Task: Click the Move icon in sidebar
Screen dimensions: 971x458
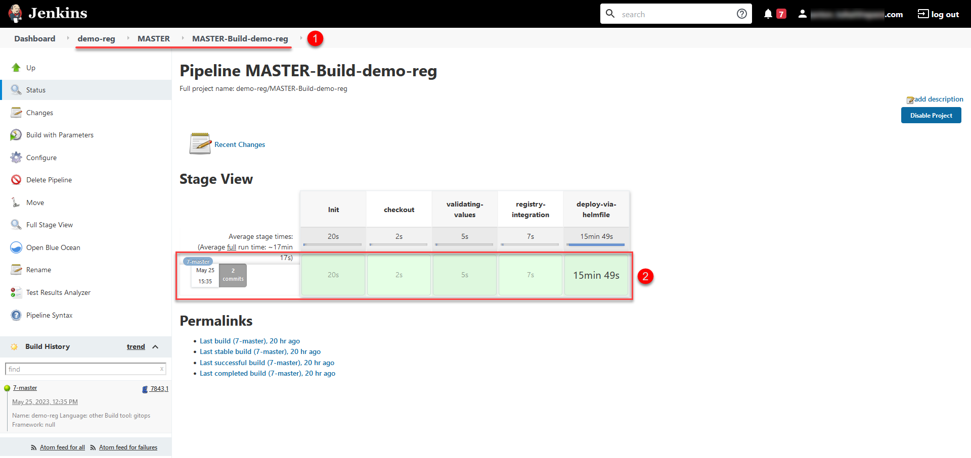Action: click(16, 202)
